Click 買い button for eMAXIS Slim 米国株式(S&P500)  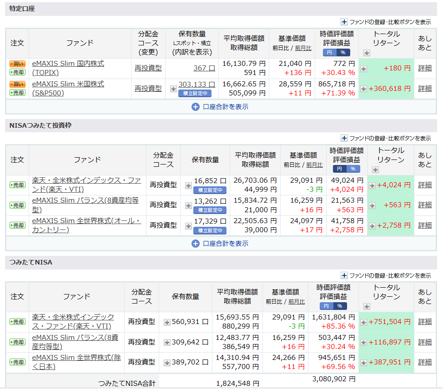(18, 84)
